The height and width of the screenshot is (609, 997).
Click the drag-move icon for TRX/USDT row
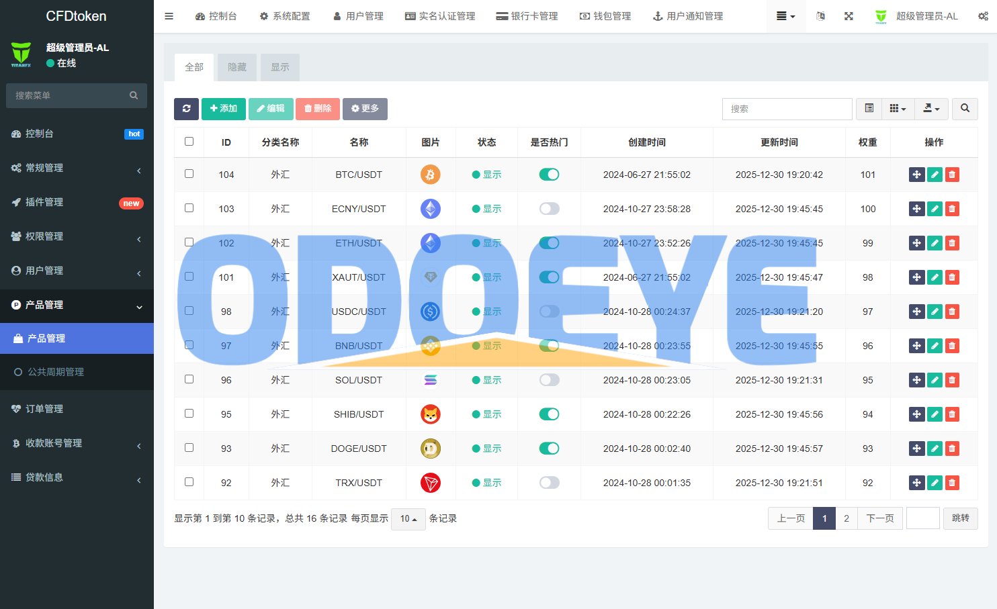pos(916,483)
